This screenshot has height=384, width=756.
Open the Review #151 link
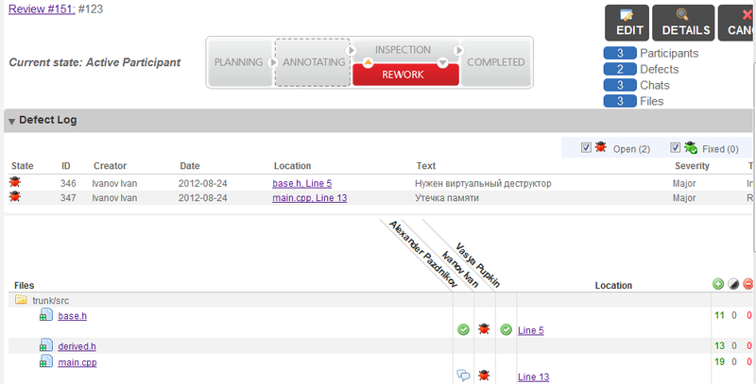pyautogui.click(x=42, y=9)
